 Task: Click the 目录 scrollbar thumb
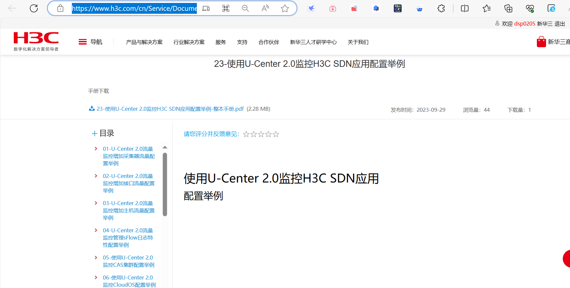click(x=165, y=184)
